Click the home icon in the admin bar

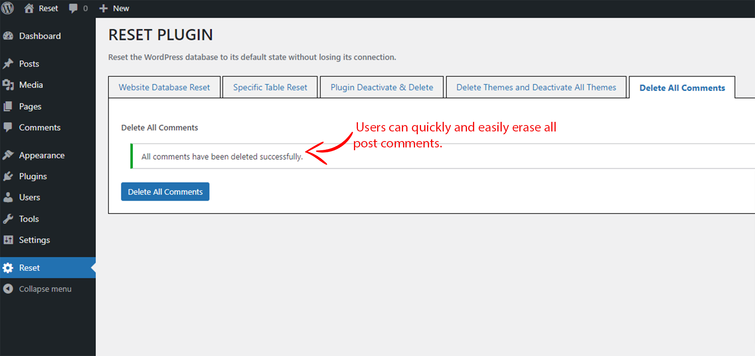29,8
